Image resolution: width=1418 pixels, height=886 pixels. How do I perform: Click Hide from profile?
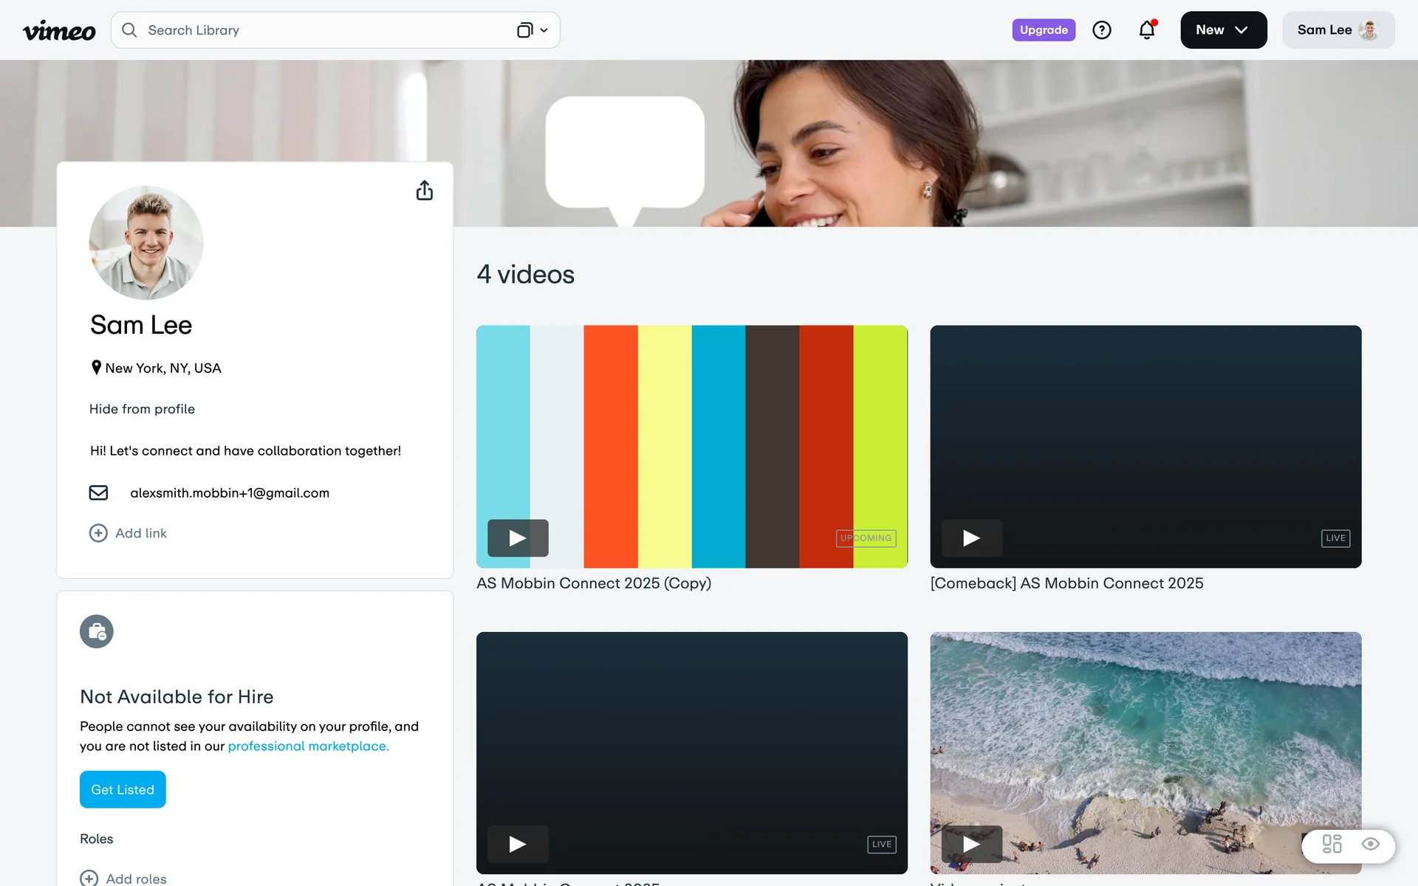(142, 409)
